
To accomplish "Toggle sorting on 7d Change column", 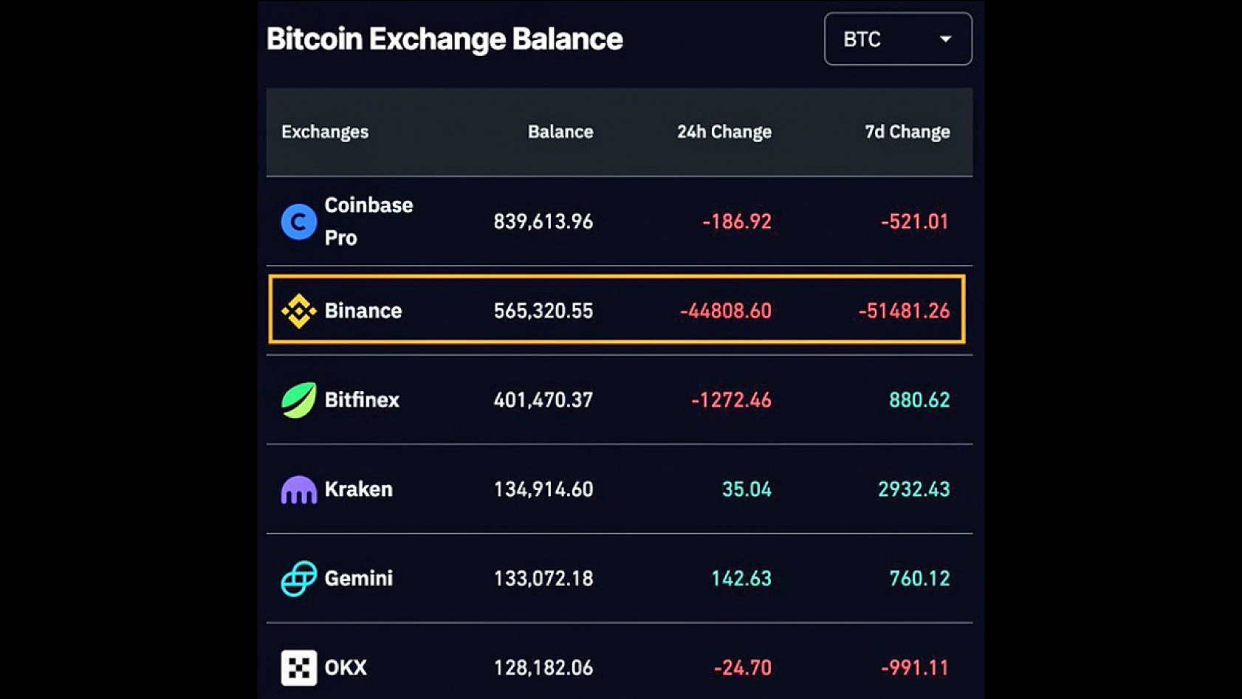I will pos(907,131).
